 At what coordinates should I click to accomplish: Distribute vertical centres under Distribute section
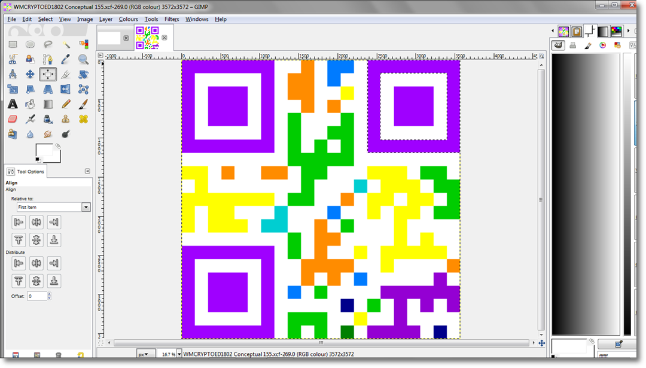point(36,281)
